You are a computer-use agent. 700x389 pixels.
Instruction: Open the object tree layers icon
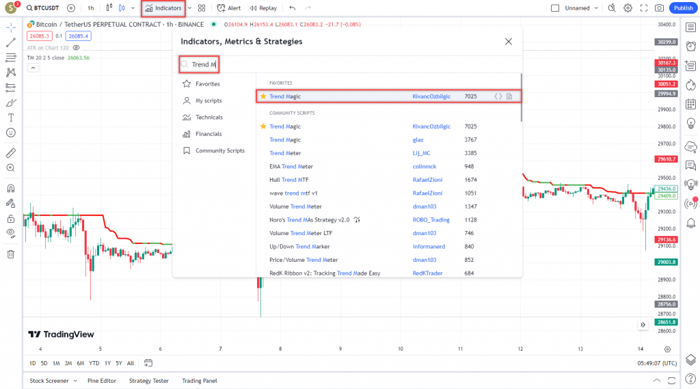[690, 360]
